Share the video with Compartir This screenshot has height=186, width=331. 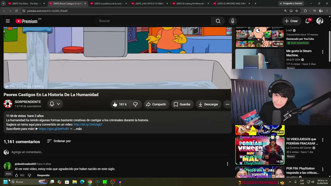[156, 104]
